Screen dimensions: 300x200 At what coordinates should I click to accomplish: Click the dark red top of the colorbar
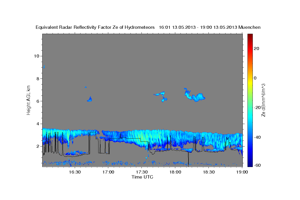(250, 36)
